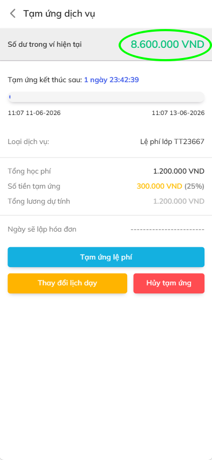Click the countdown timer 1 ngày 23:42:39
The width and height of the screenshot is (212, 460).
(x=112, y=80)
